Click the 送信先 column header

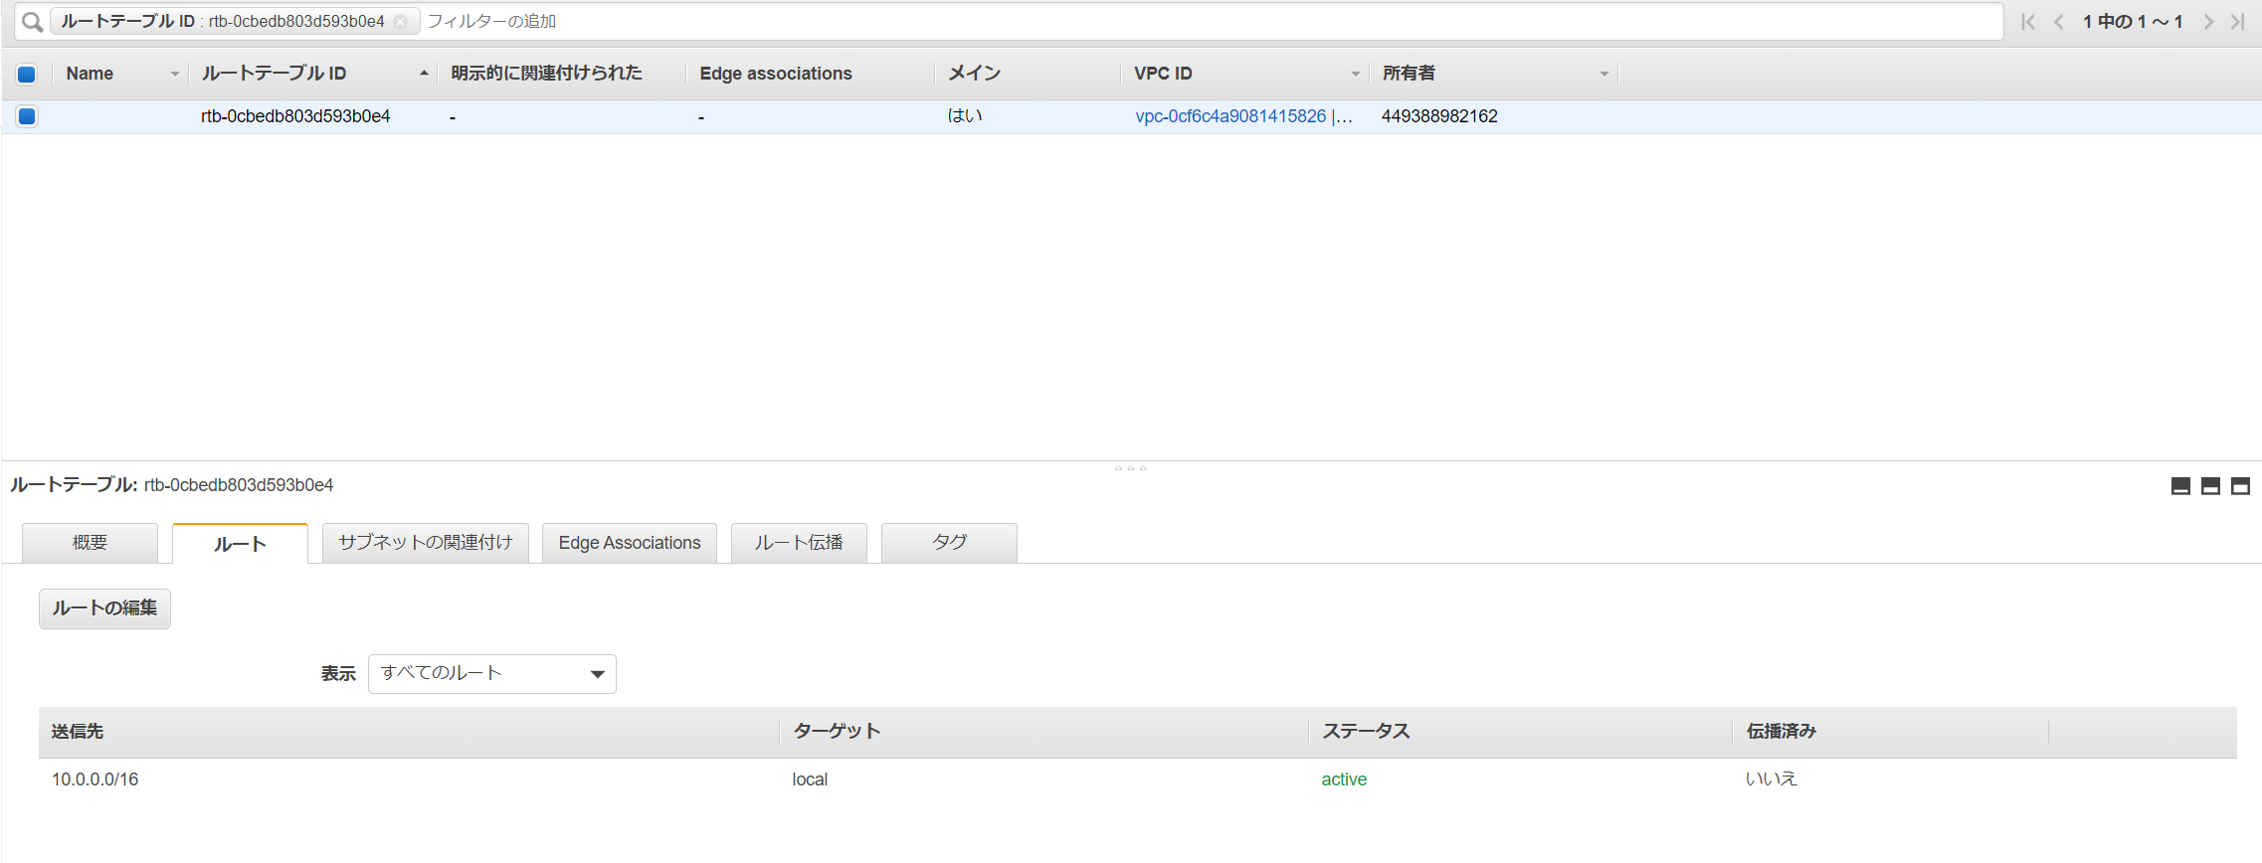coord(78,732)
